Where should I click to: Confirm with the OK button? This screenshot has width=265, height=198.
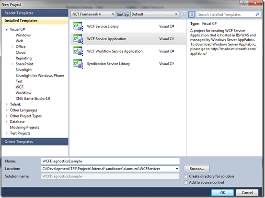222,193
